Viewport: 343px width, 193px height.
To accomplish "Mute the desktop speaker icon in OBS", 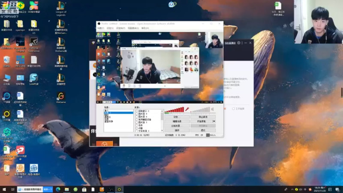I will (212, 109).
